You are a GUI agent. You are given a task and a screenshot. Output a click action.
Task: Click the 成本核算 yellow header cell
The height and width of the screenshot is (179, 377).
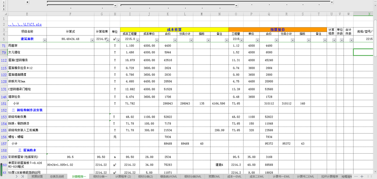coord(174,29)
